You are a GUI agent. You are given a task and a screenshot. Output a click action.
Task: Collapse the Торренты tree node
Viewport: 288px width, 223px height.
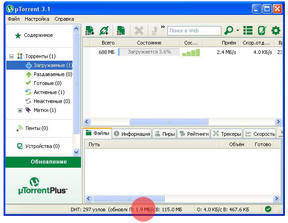pyautogui.click(x=11, y=56)
